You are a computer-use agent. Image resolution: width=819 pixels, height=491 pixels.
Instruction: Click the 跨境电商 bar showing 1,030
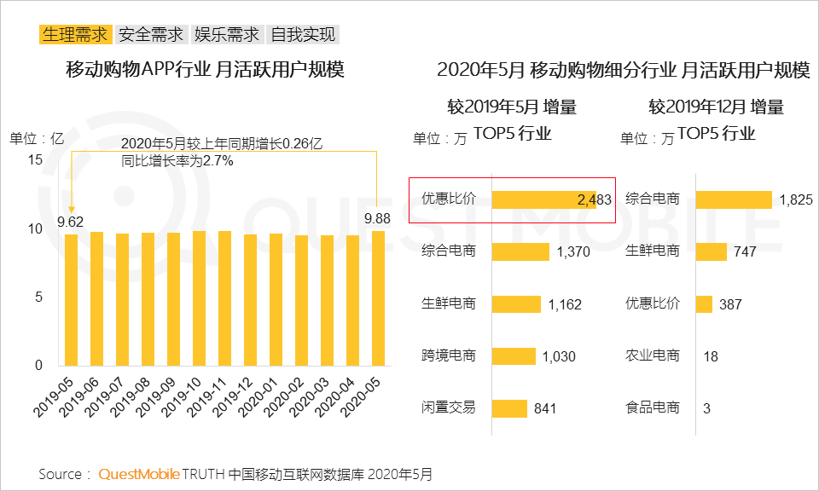[x=514, y=356]
